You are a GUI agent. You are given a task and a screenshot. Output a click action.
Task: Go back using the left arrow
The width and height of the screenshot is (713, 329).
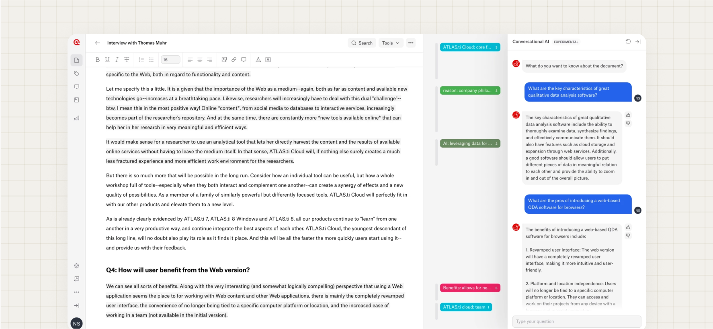[97, 43]
